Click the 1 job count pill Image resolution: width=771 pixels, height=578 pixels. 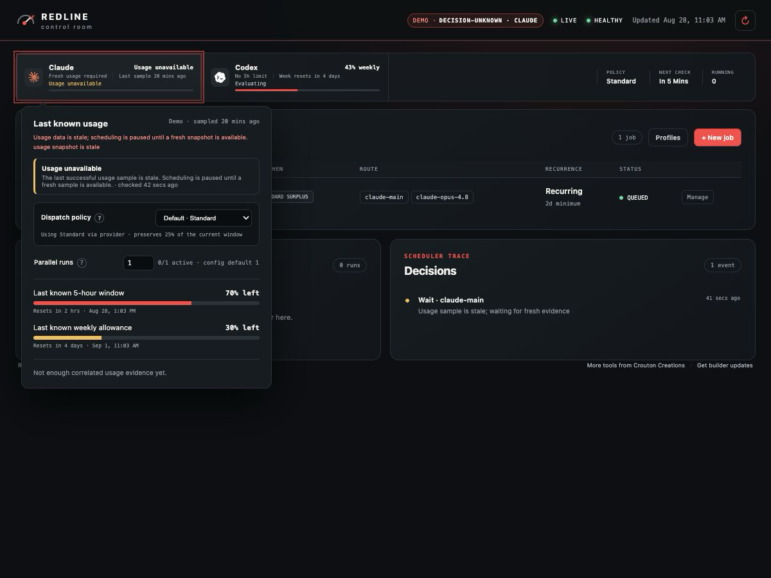point(626,137)
